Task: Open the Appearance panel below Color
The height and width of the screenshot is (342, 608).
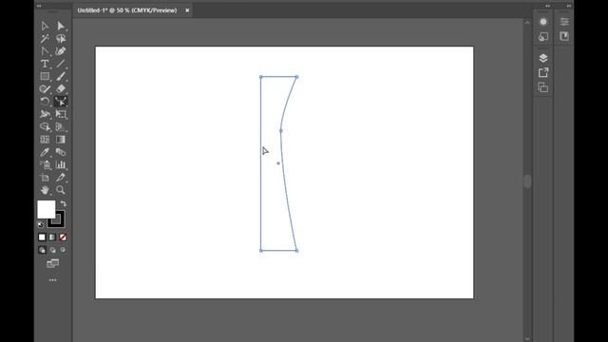Action: coord(543,37)
